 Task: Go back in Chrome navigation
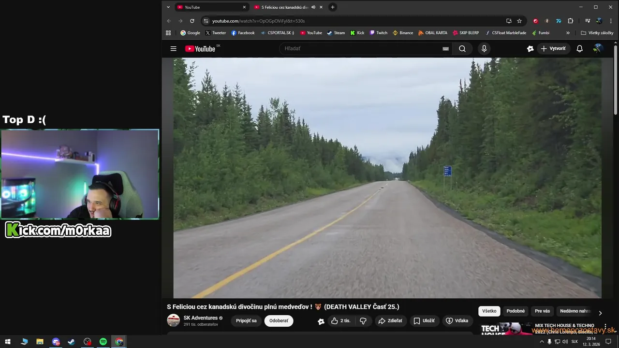[169, 21]
